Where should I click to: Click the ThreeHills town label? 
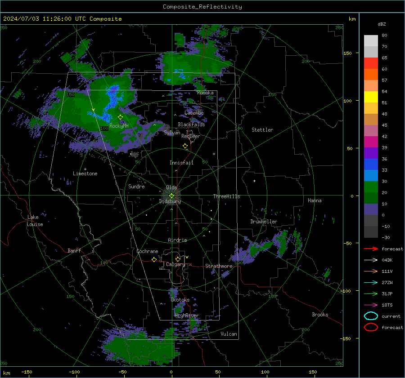coord(226,196)
